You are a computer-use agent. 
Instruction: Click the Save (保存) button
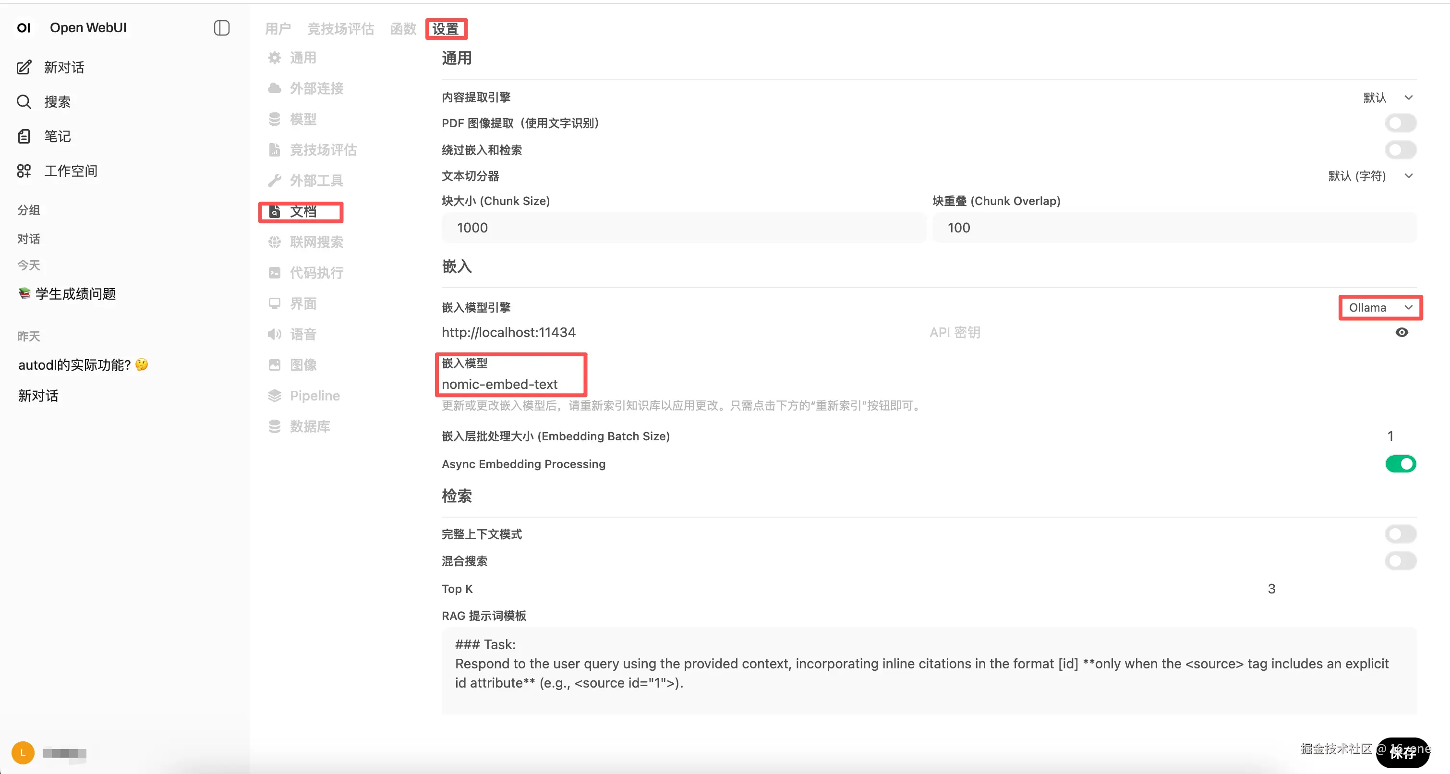1403,752
